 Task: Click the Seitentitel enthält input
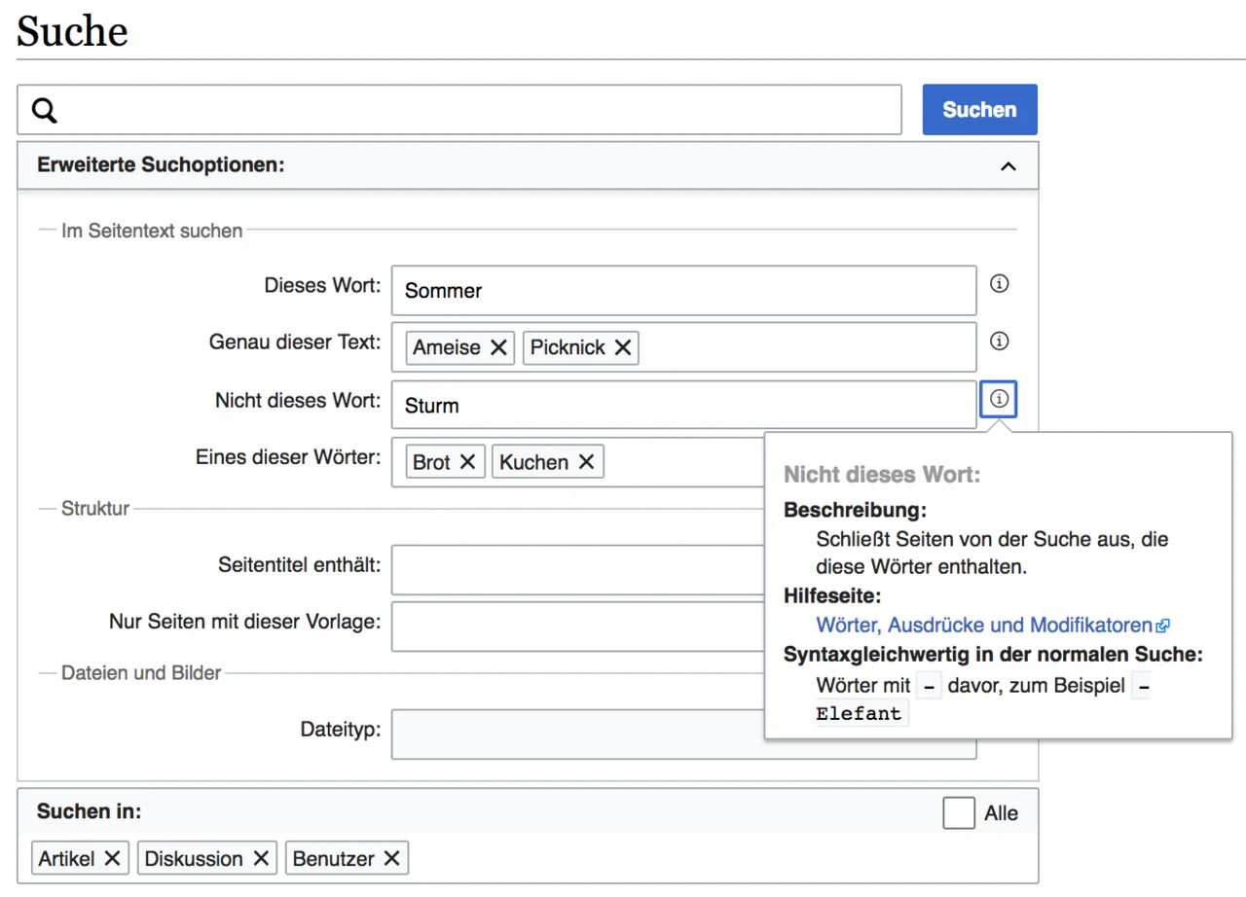(574, 570)
